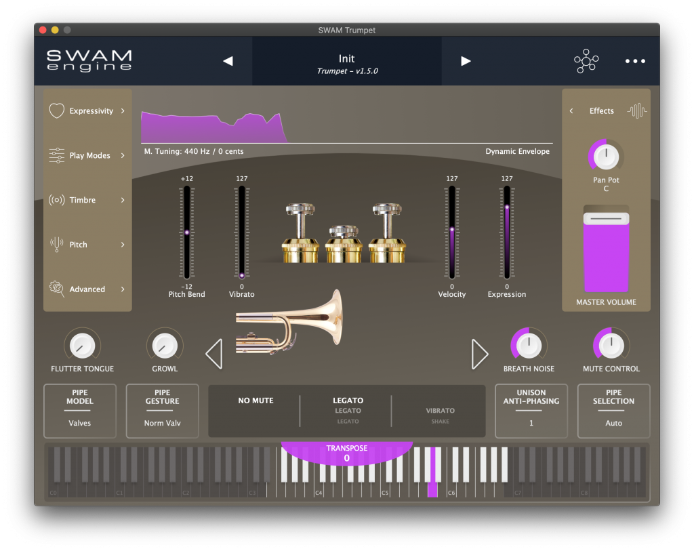Screen dimensions: 694x551
Task: Click the Flutter Tongue knob
Action: [x=82, y=346]
